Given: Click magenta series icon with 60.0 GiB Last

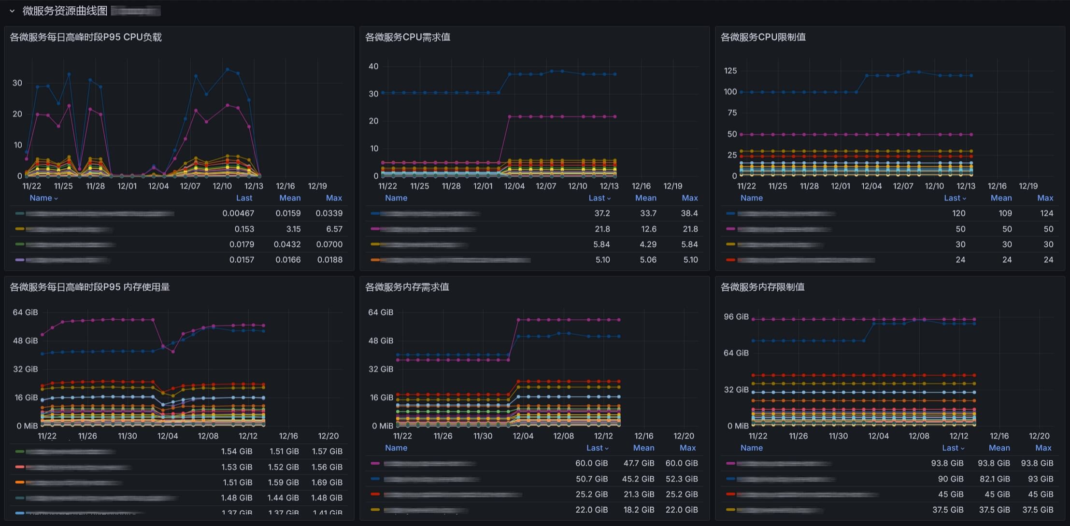Looking at the screenshot, I should pyautogui.click(x=375, y=463).
